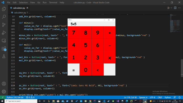Change indentation via Spaces: 4
Image resolution: width=183 pixels, height=103 pixels.
click(143, 97)
